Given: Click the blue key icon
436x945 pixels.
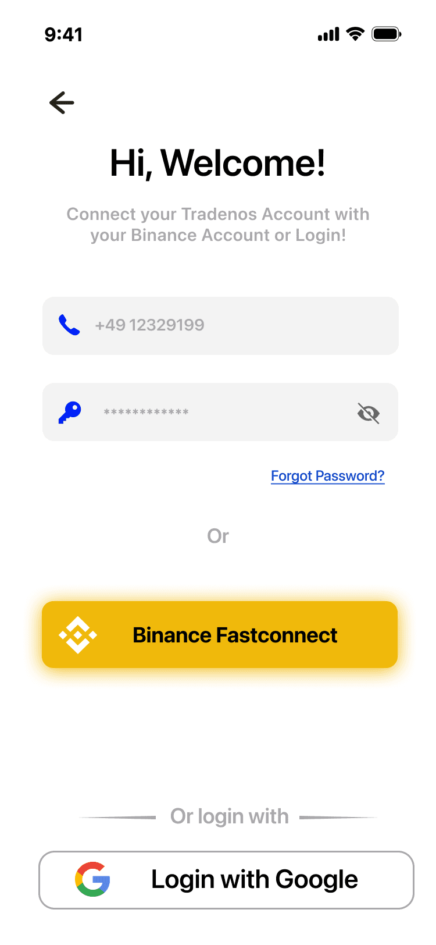Looking at the screenshot, I should click(70, 413).
